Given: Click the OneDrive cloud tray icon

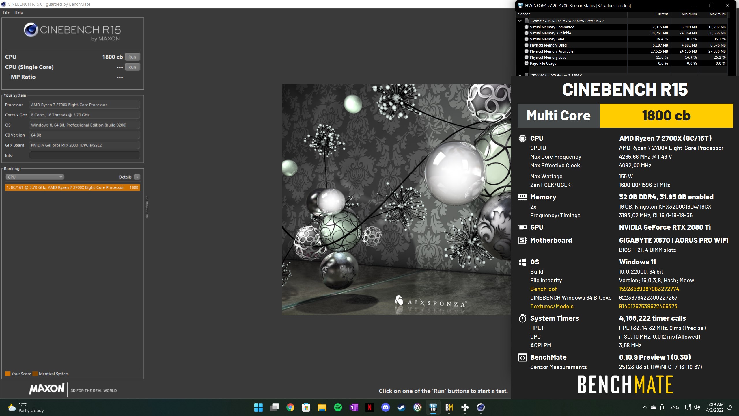Looking at the screenshot, I should [654, 407].
